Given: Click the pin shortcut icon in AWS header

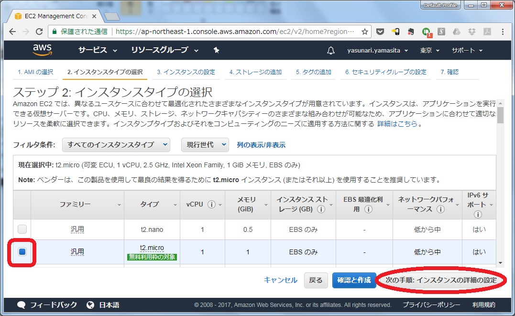Looking at the screenshot, I should [x=216, y=50].
